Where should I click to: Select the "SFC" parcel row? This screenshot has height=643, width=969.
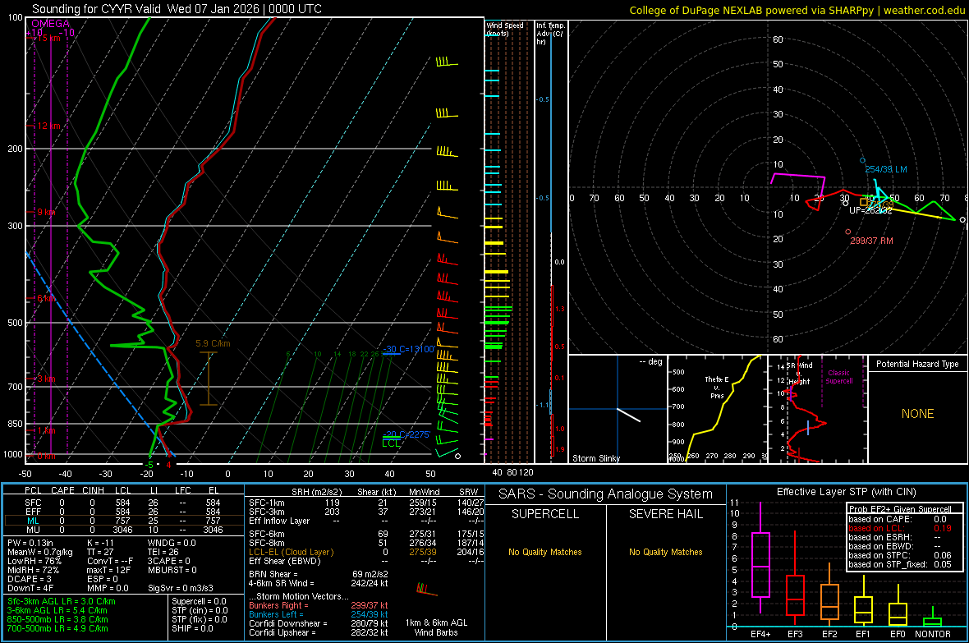point(122,503)
